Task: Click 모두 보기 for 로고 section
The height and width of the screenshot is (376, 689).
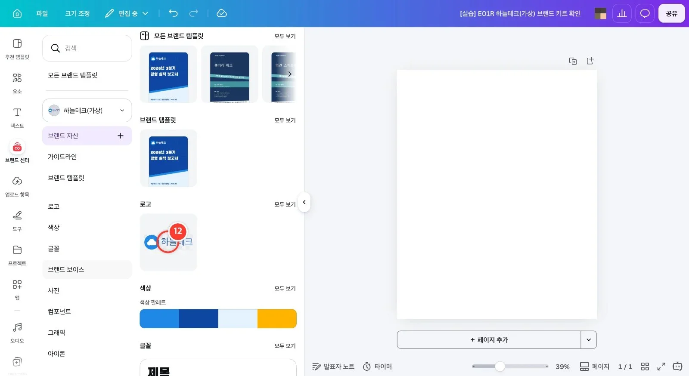Action: click(285, 204)
